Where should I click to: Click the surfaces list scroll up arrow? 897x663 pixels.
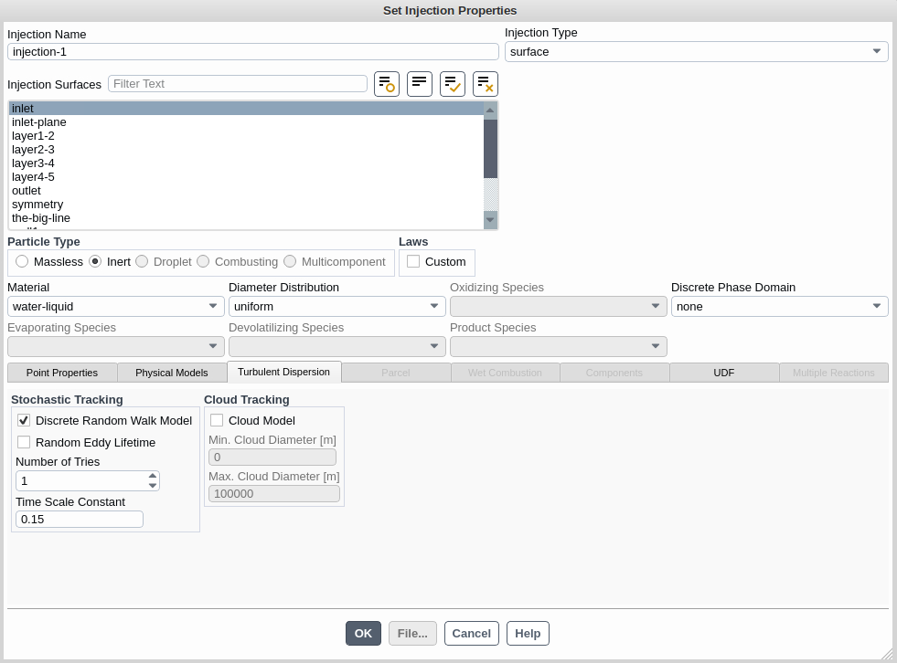[490, 110]
